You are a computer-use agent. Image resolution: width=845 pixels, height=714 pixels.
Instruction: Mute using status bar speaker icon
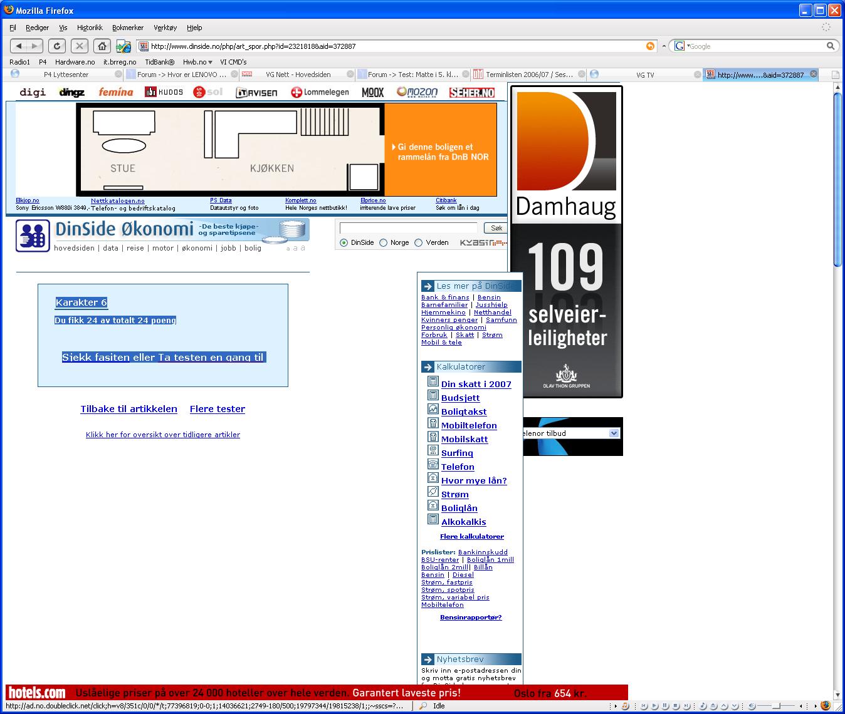pyautogui.click(x=752, y=706)
